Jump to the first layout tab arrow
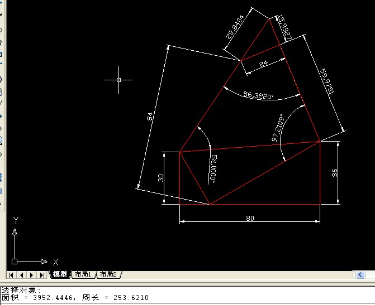 point(11,275)
